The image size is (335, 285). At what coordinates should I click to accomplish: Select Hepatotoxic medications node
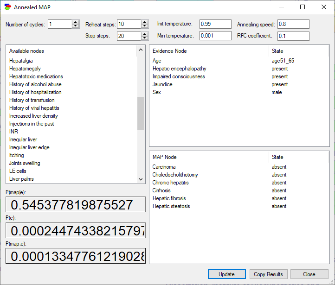(36, 76)
